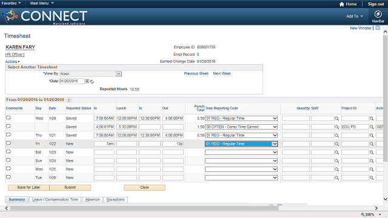Open the Add To dropdown
This screenshot has width=388, height=218.
pyautogui.click(x=355, y=16)
